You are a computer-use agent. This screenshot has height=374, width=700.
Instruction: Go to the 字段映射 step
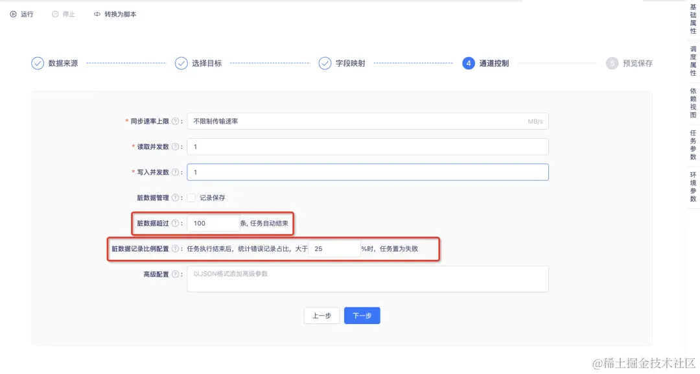pyautogui.click(x=342, y=64)
